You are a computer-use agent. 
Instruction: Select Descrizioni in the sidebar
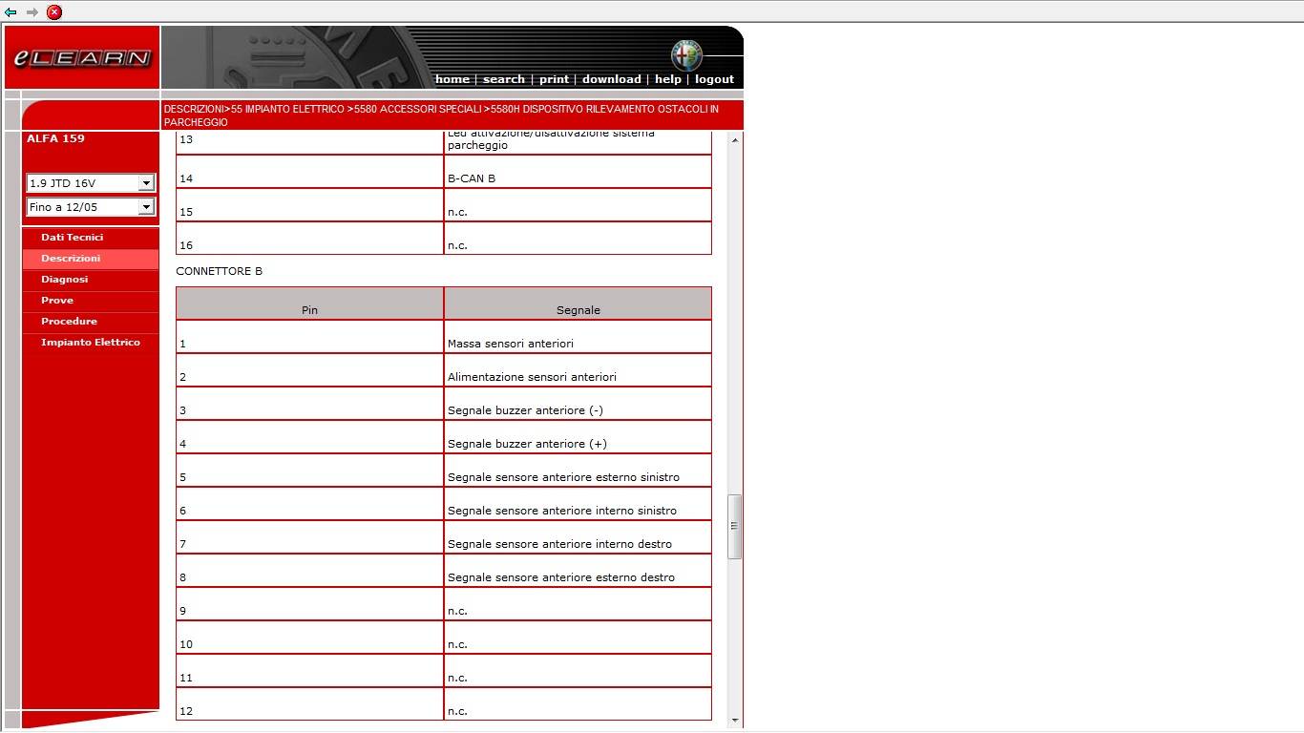click(x=71, y=259)
